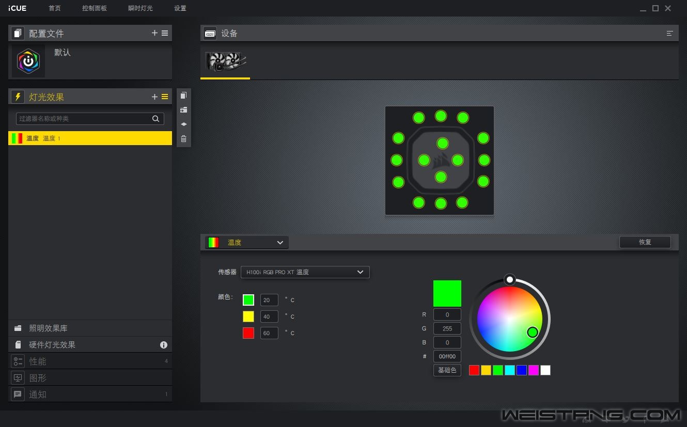Screen dimensions: 687x427
Task: Select the inner left pump LED
Action: (x=424, y=160)
